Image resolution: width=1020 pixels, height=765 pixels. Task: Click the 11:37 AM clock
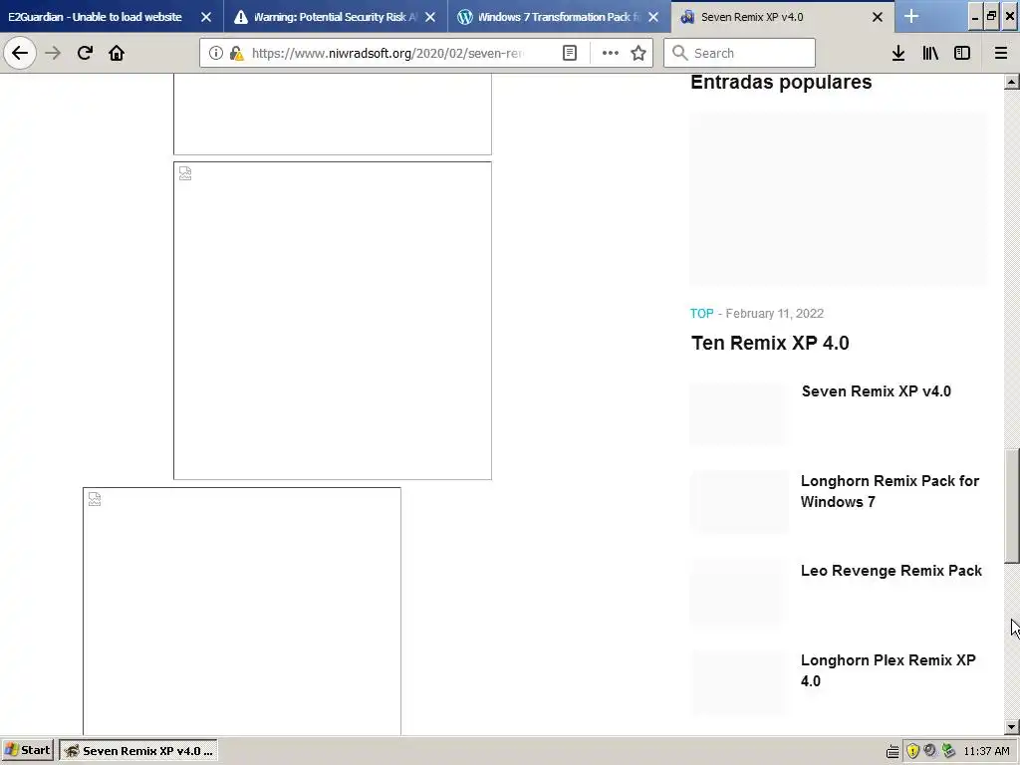coord(987,751)
